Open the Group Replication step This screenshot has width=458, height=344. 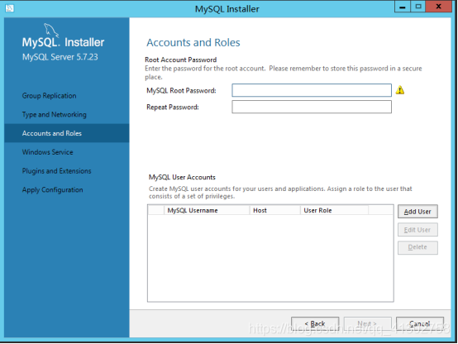coord(49,96)
